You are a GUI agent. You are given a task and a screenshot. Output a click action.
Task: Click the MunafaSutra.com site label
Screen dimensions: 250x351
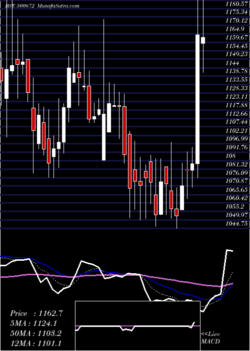(58, 6)
